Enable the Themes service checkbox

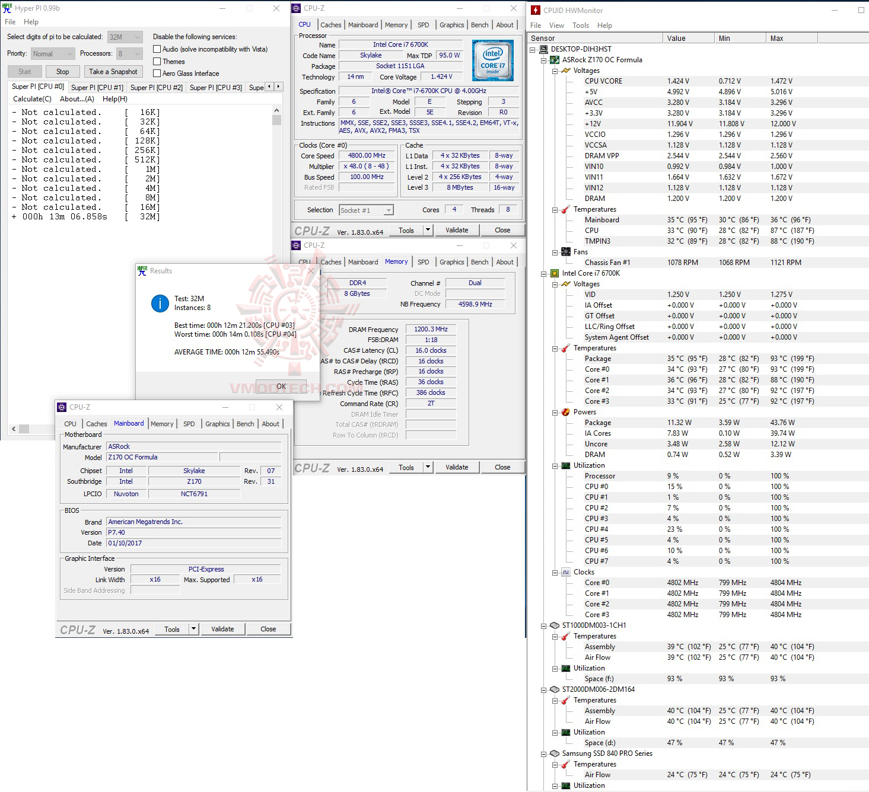(x=157, y=61)
